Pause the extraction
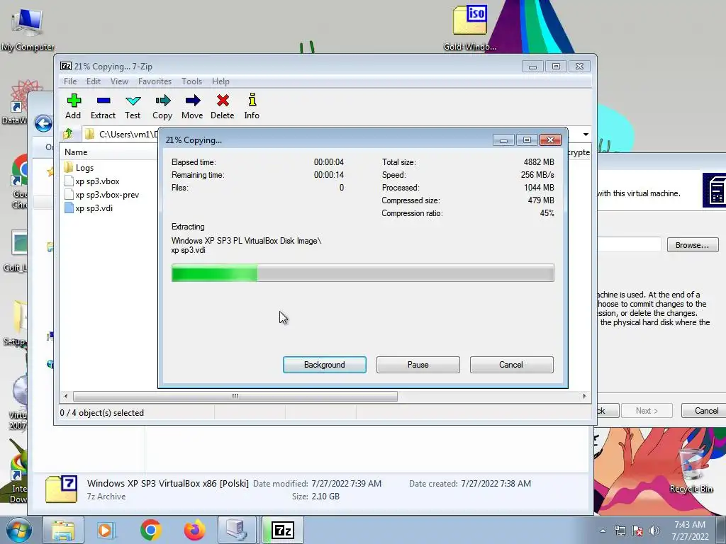This screenshot has height=544, width=726. click(x=418, y=365)
